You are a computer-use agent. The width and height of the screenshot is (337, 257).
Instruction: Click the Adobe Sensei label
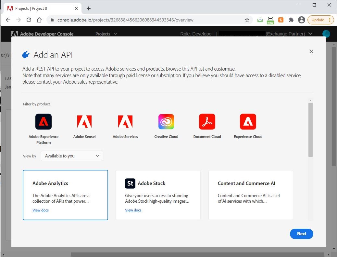84,137
